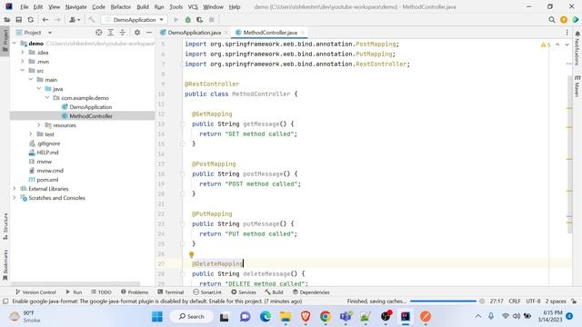The width and height of the screenshot is (582, 327).
Task: Expand the resources folder
Action: tap(39, 125)
